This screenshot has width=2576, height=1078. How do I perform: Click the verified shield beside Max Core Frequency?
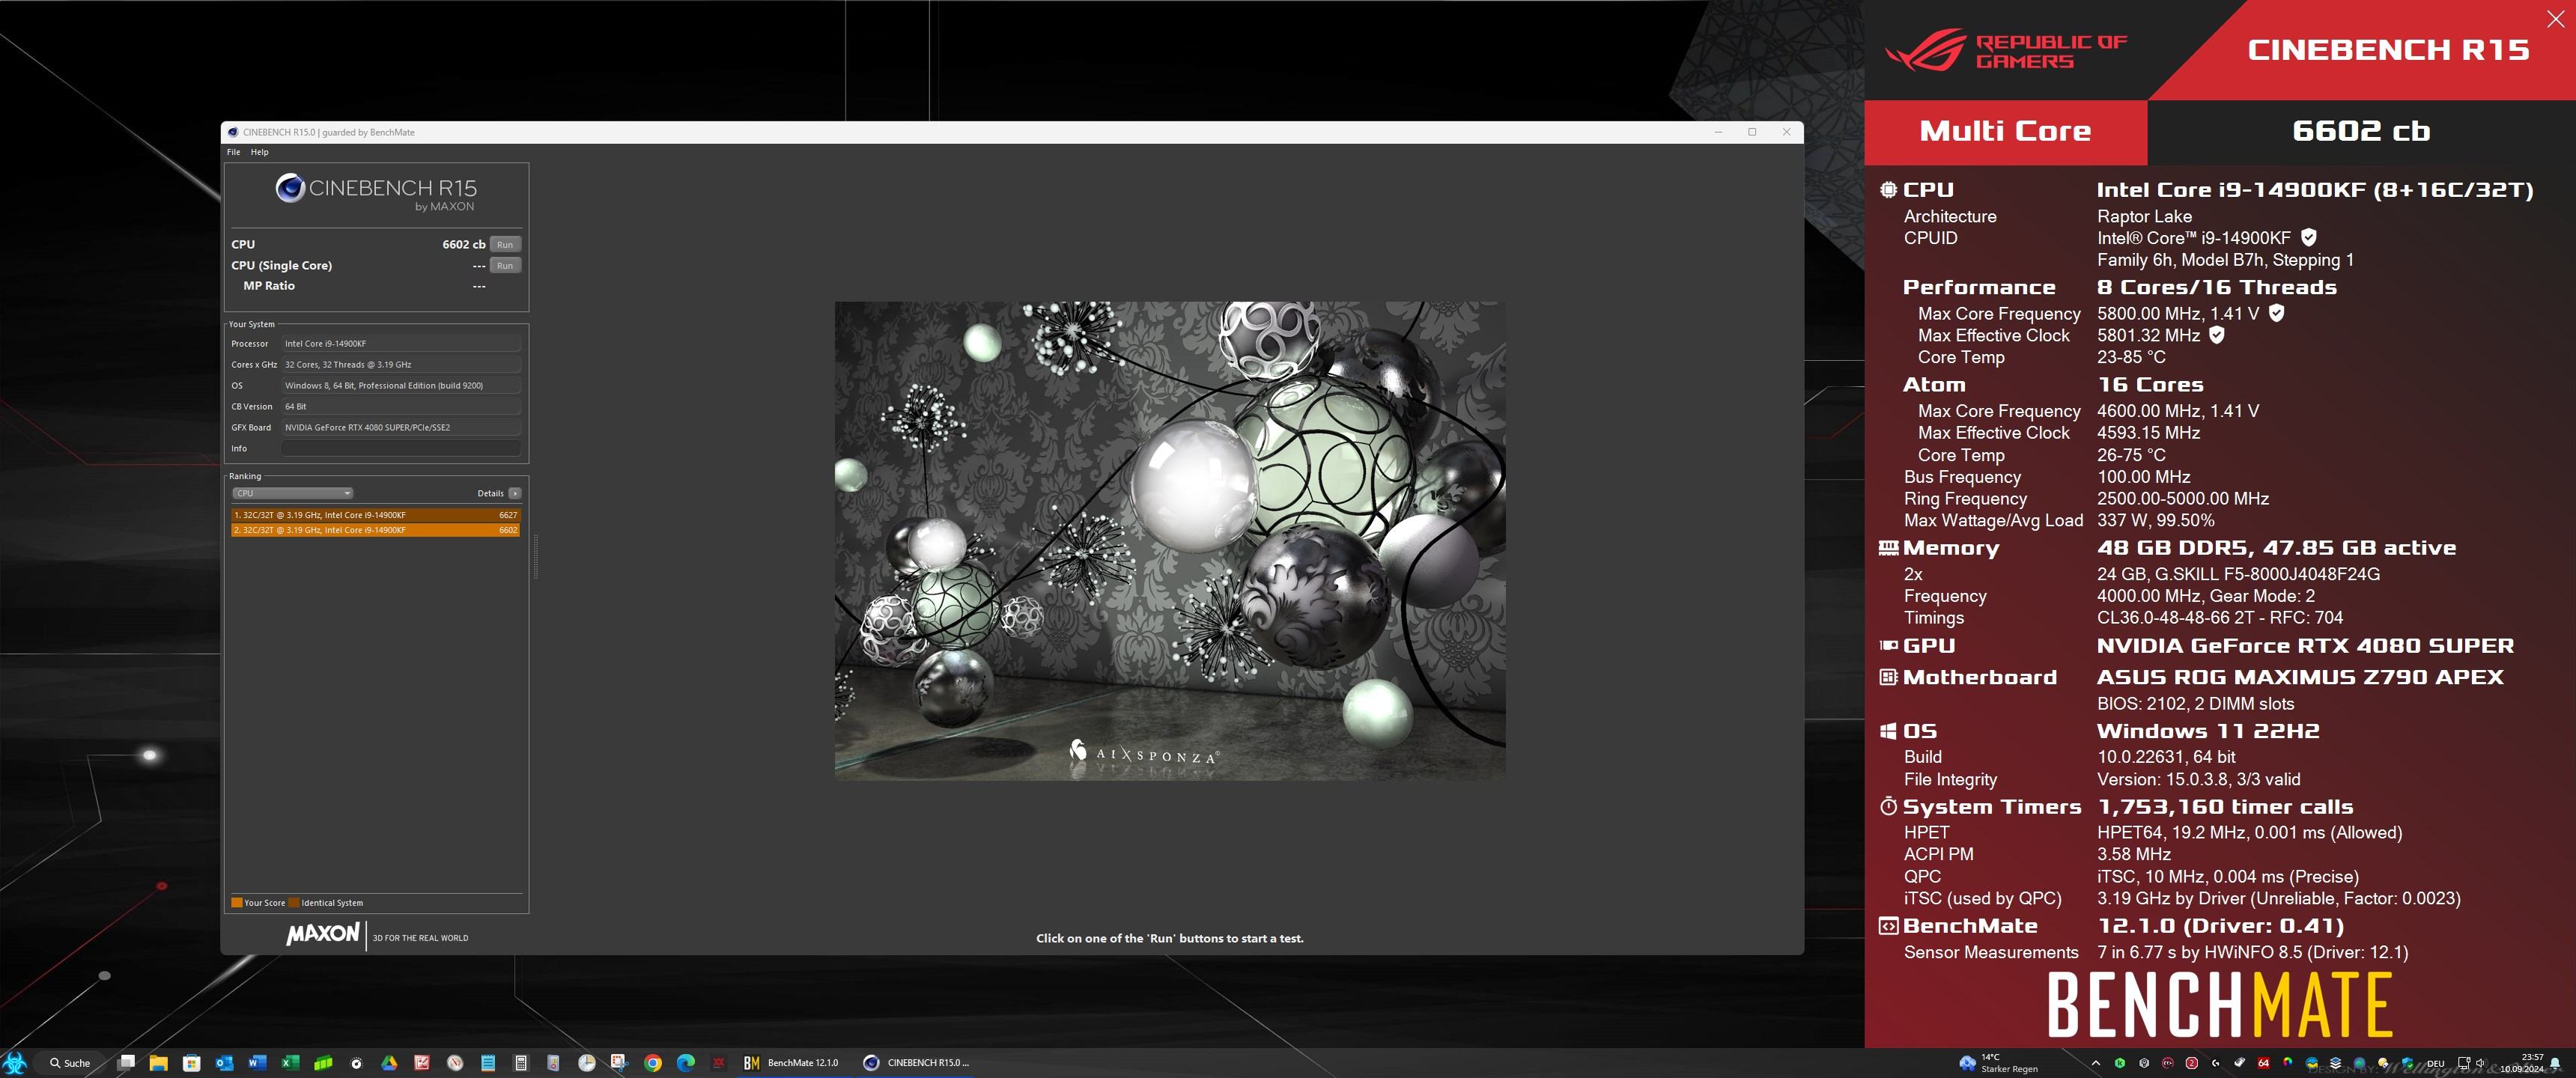[x=2276, y=313]
